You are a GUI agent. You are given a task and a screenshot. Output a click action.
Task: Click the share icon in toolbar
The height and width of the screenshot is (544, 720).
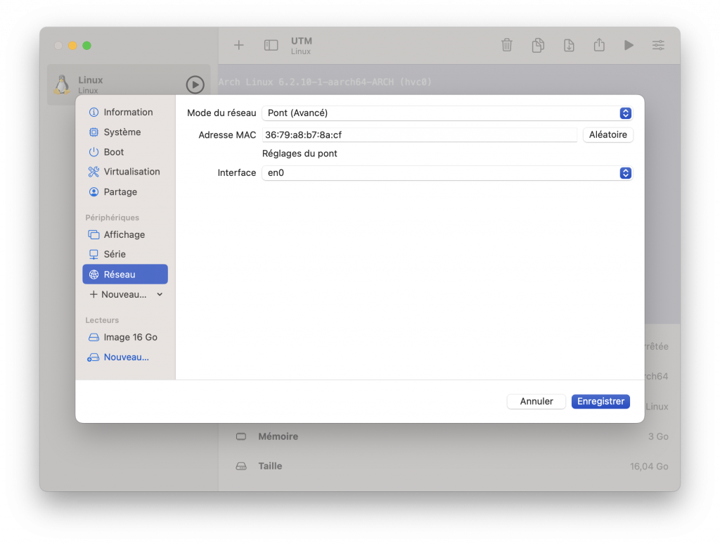599,45
